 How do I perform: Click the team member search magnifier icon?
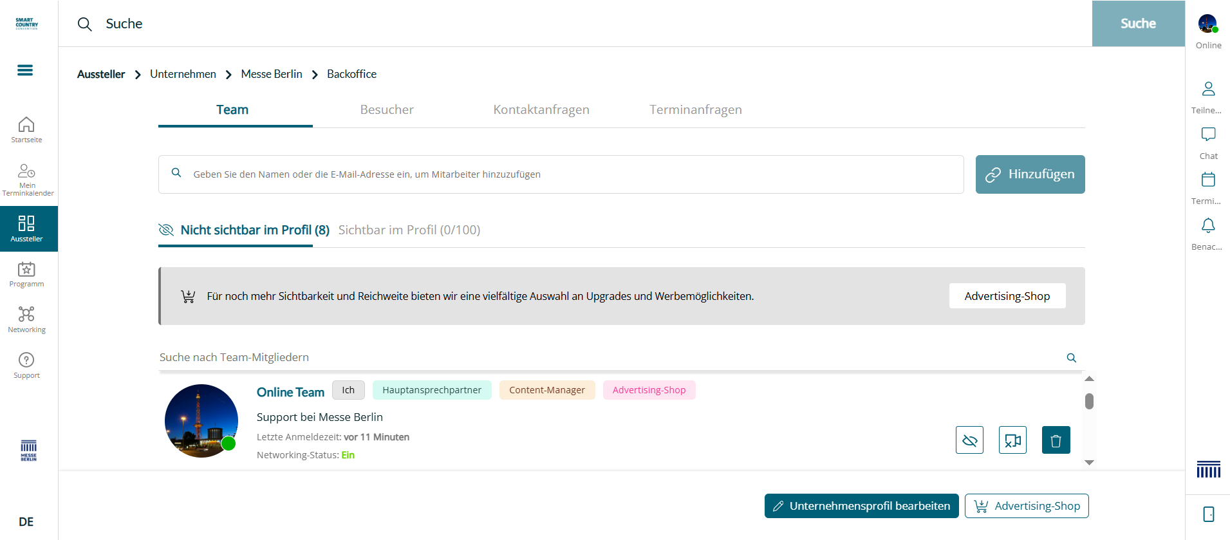1072,358
